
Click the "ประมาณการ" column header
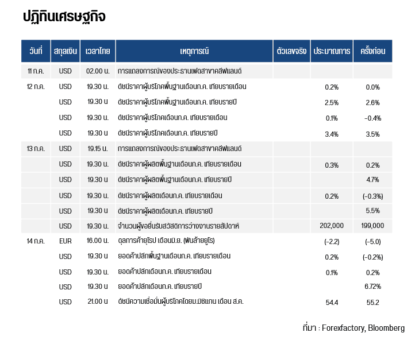pos(332,51)
